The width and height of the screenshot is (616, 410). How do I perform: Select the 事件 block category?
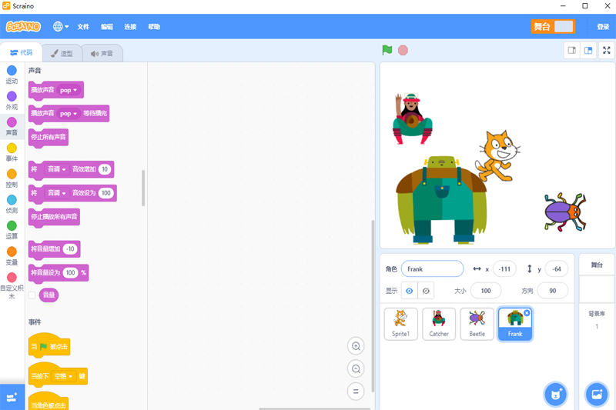[x=12, y=152]
